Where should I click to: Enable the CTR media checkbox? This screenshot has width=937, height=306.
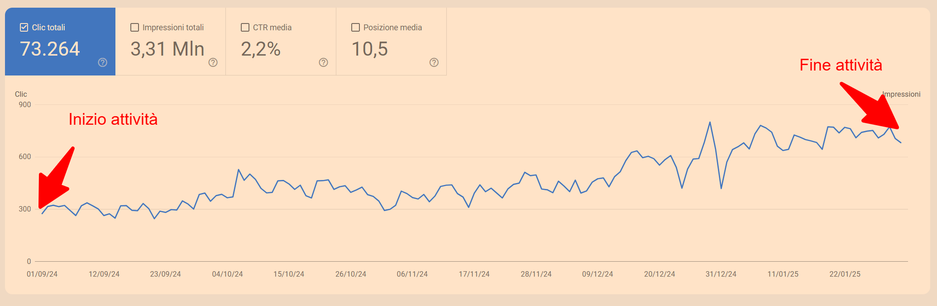point(245,28)
